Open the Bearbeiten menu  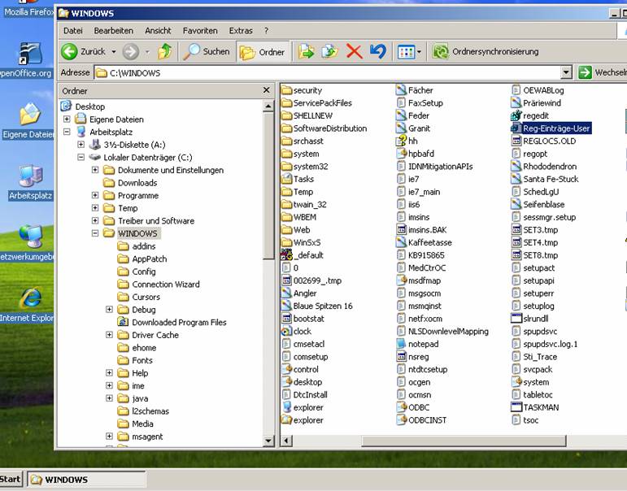click(114, 30)
